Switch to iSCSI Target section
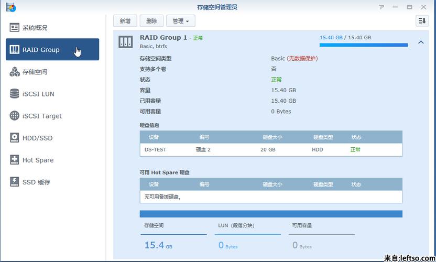 [x=52, y=116]
